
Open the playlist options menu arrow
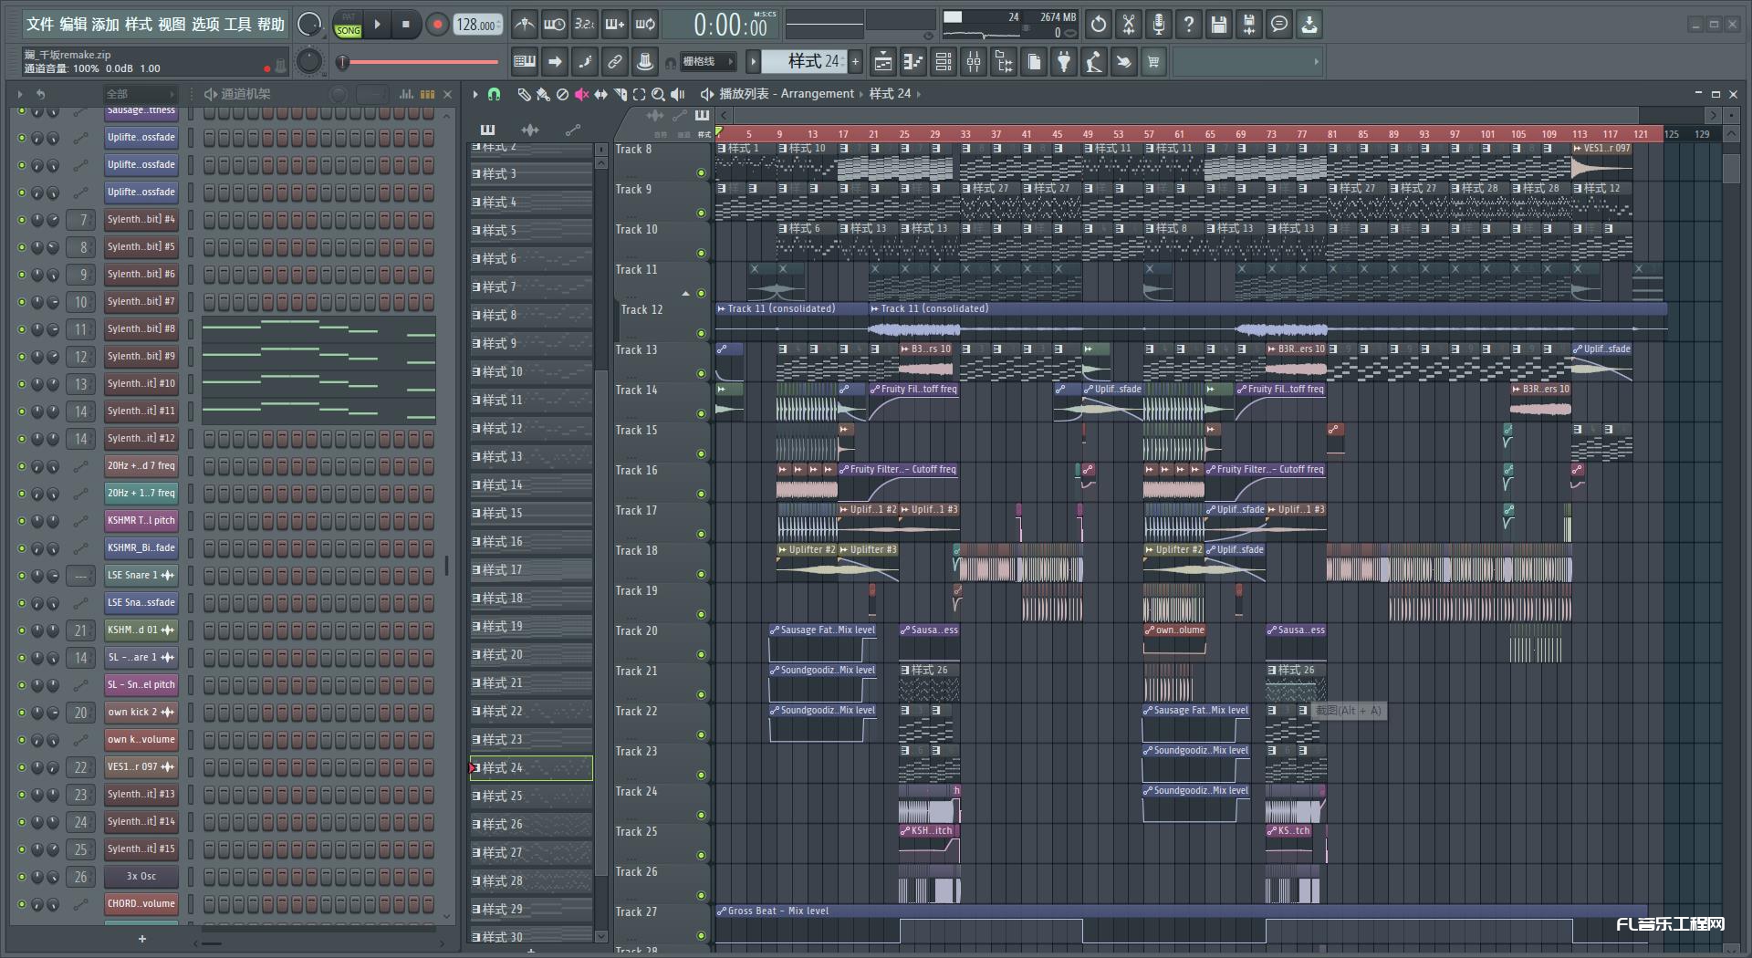pyautogui.click(x=474, y=94)
